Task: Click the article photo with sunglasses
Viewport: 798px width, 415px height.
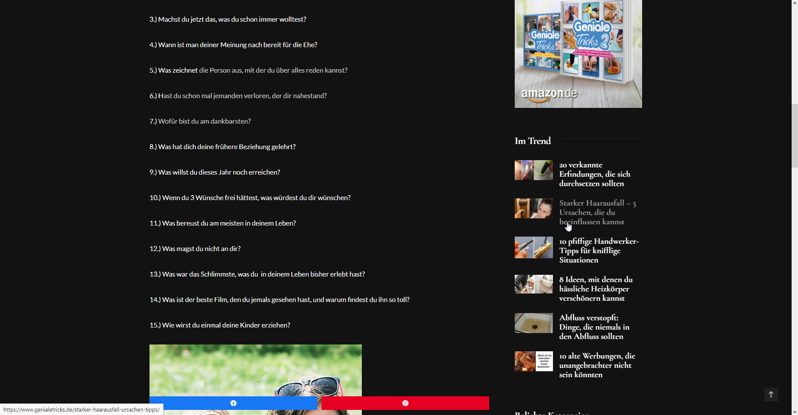Action: pos(255,370)
